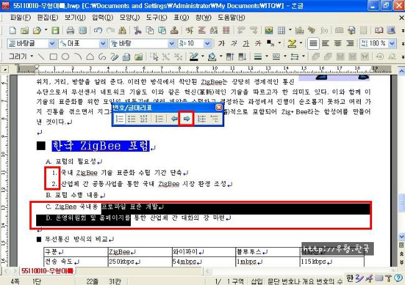The image size is (405, 285).
Task: Open the 표(Q) menu
Action: click(181, 17)
